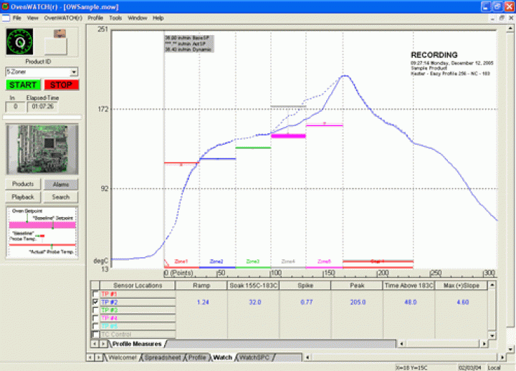Open the View menu

(x=32, y=18)
